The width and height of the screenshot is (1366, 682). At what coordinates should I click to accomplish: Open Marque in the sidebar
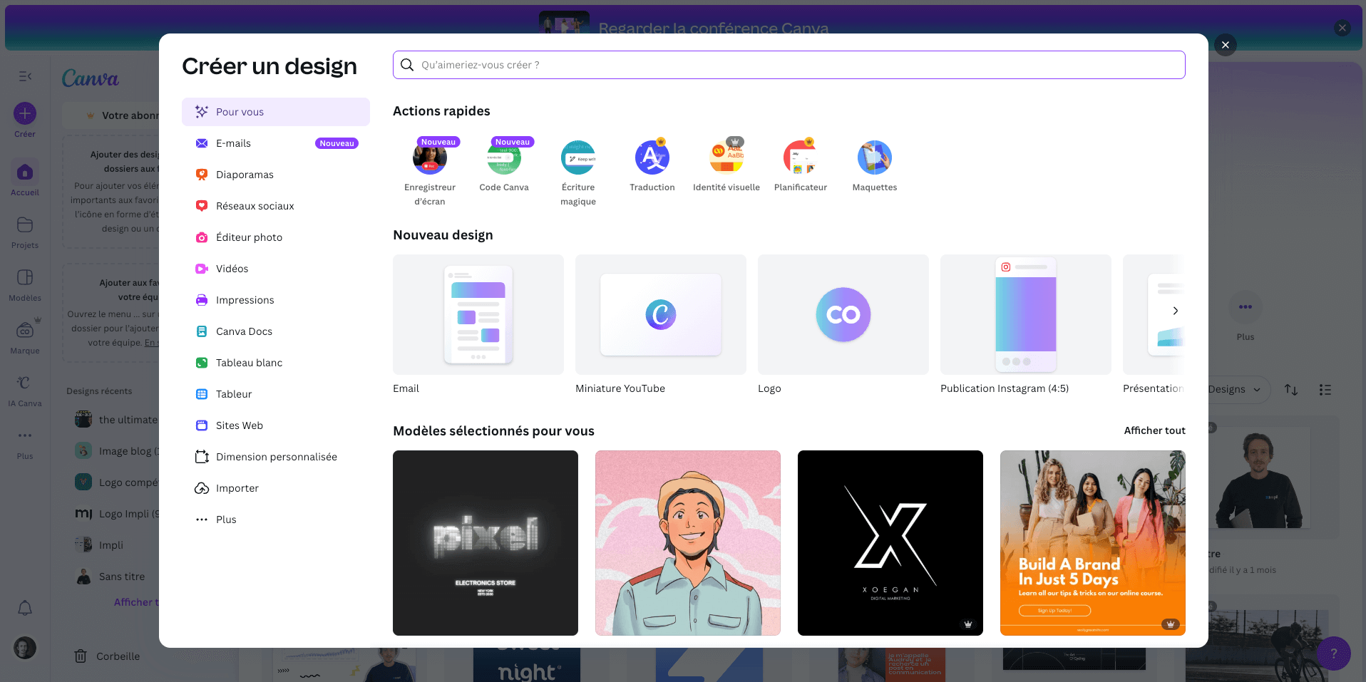click(25, 337)
